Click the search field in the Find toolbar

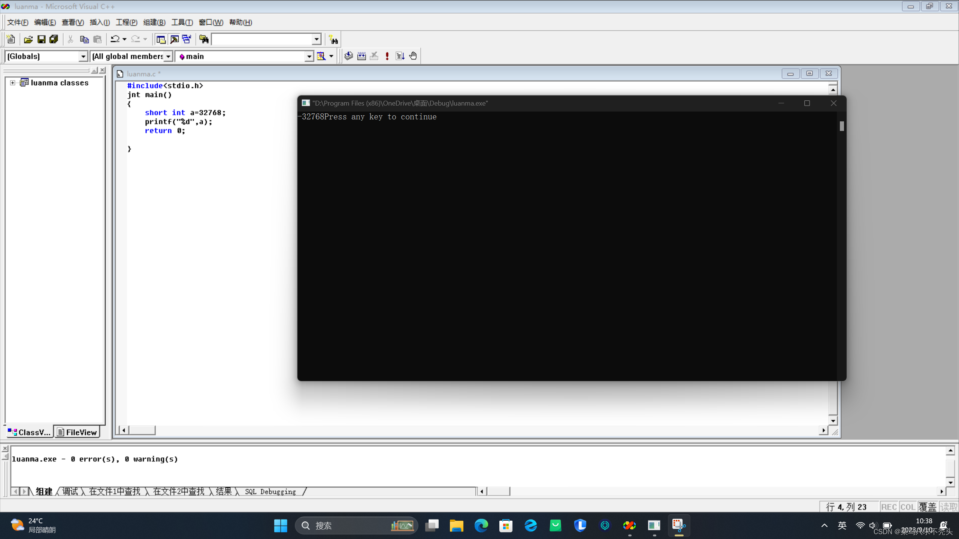(262, 39)
